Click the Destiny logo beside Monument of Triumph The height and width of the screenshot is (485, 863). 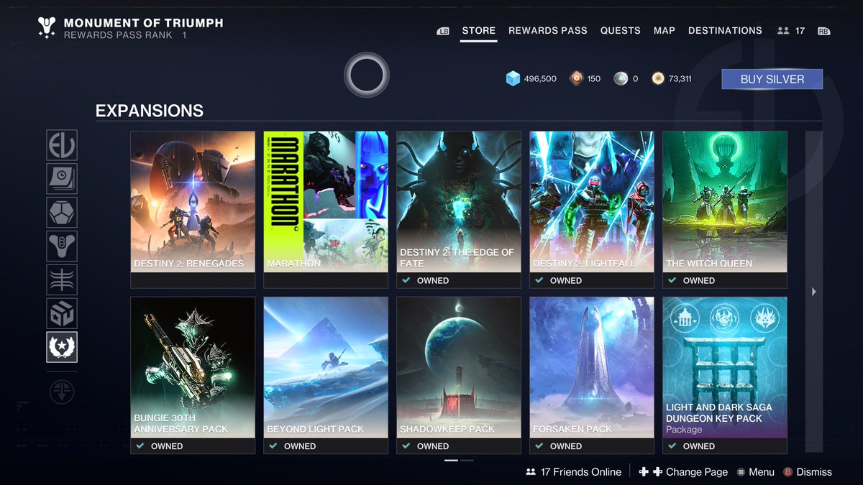[47, 28]
